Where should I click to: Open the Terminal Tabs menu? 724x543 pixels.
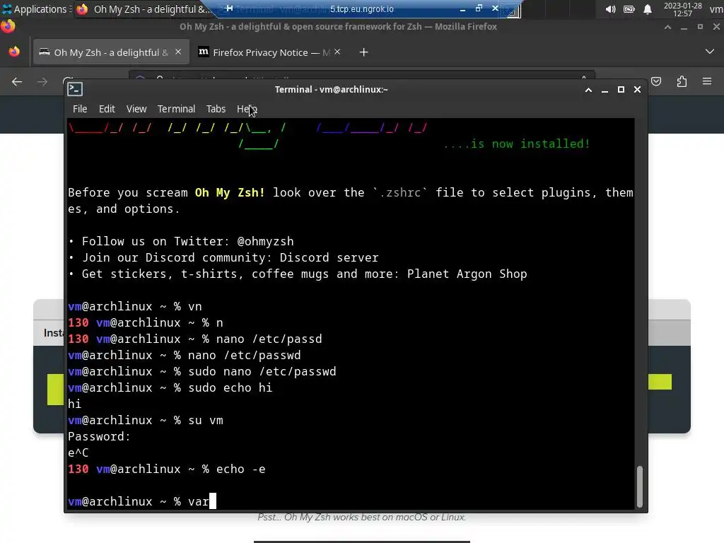click(x=216, y=109)
